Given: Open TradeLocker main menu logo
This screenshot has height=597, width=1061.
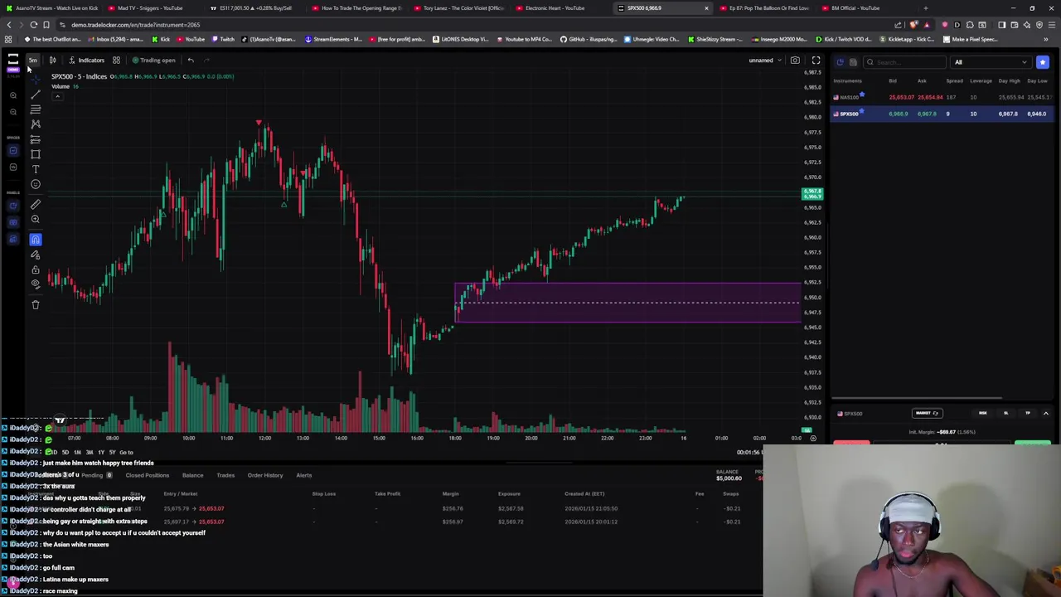Looking at the screenshot, I should click(12, 60).
